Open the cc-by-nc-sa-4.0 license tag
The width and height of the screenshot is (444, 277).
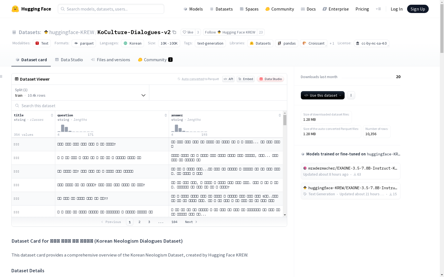coord(371,43)
